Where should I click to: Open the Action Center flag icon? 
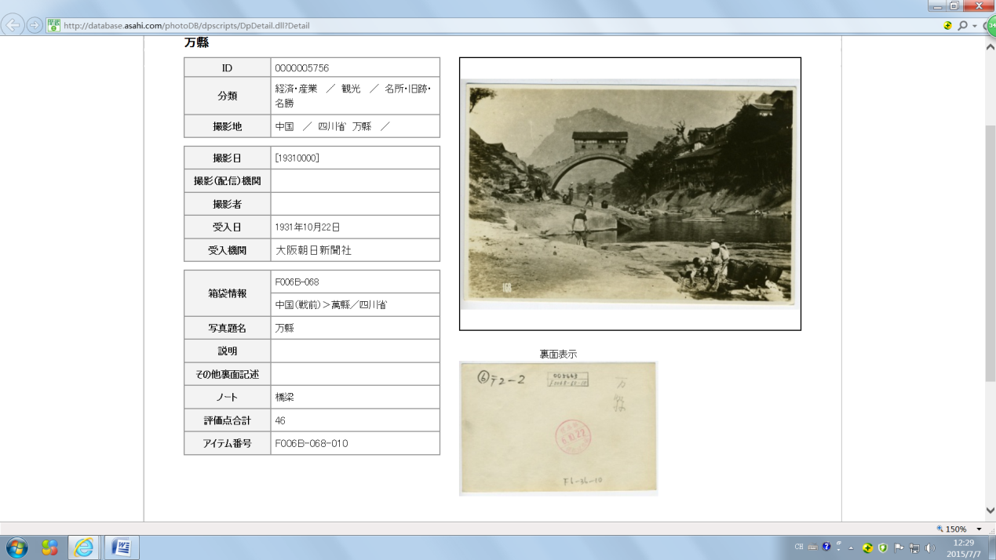pyautogui.click(x=899, y=547)
